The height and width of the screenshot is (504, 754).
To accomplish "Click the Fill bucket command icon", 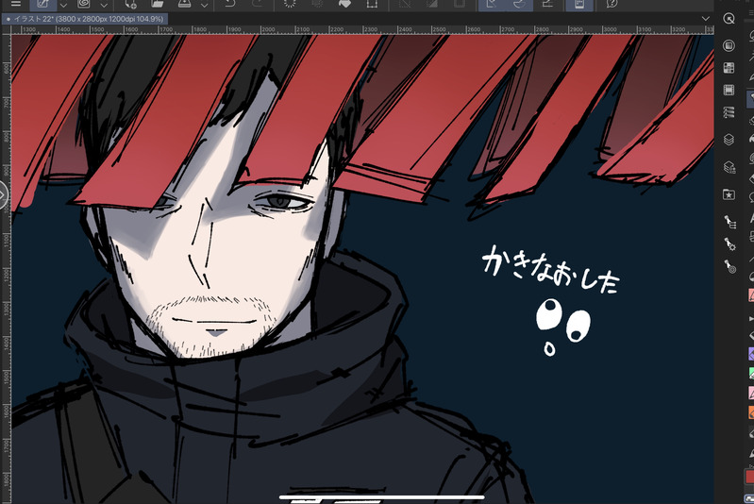I will 344,4.
